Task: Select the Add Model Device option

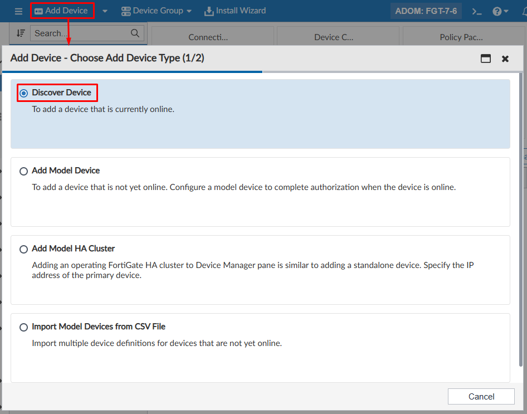Action: (x=23, y=171)
